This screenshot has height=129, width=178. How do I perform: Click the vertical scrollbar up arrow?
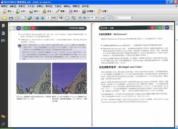pos(177,24)
